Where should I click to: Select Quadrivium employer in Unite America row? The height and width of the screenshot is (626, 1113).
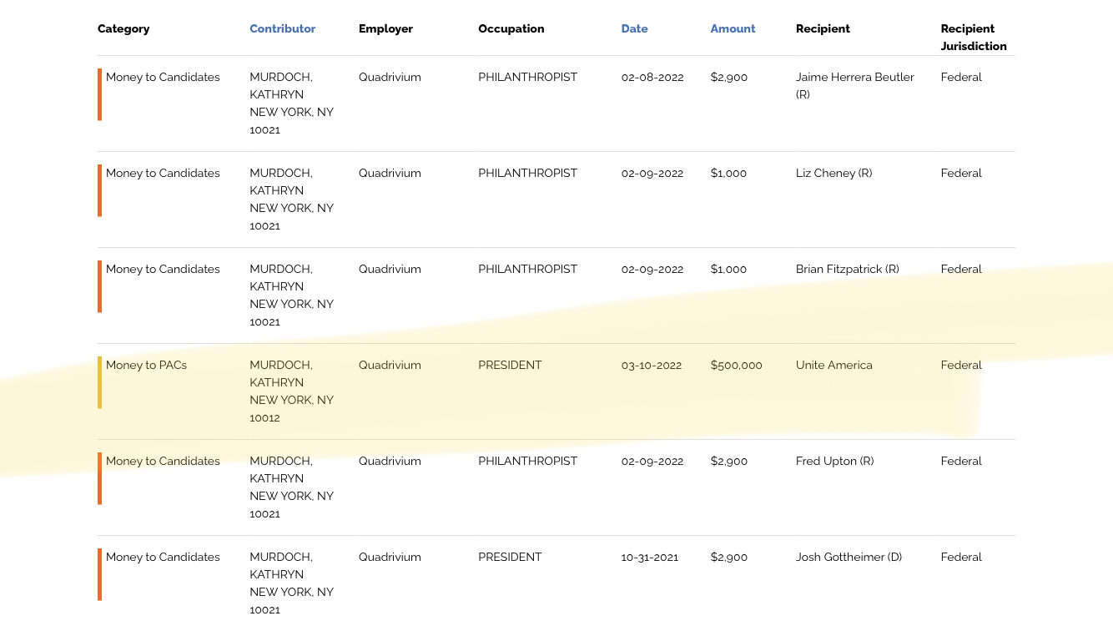point(390,365)
